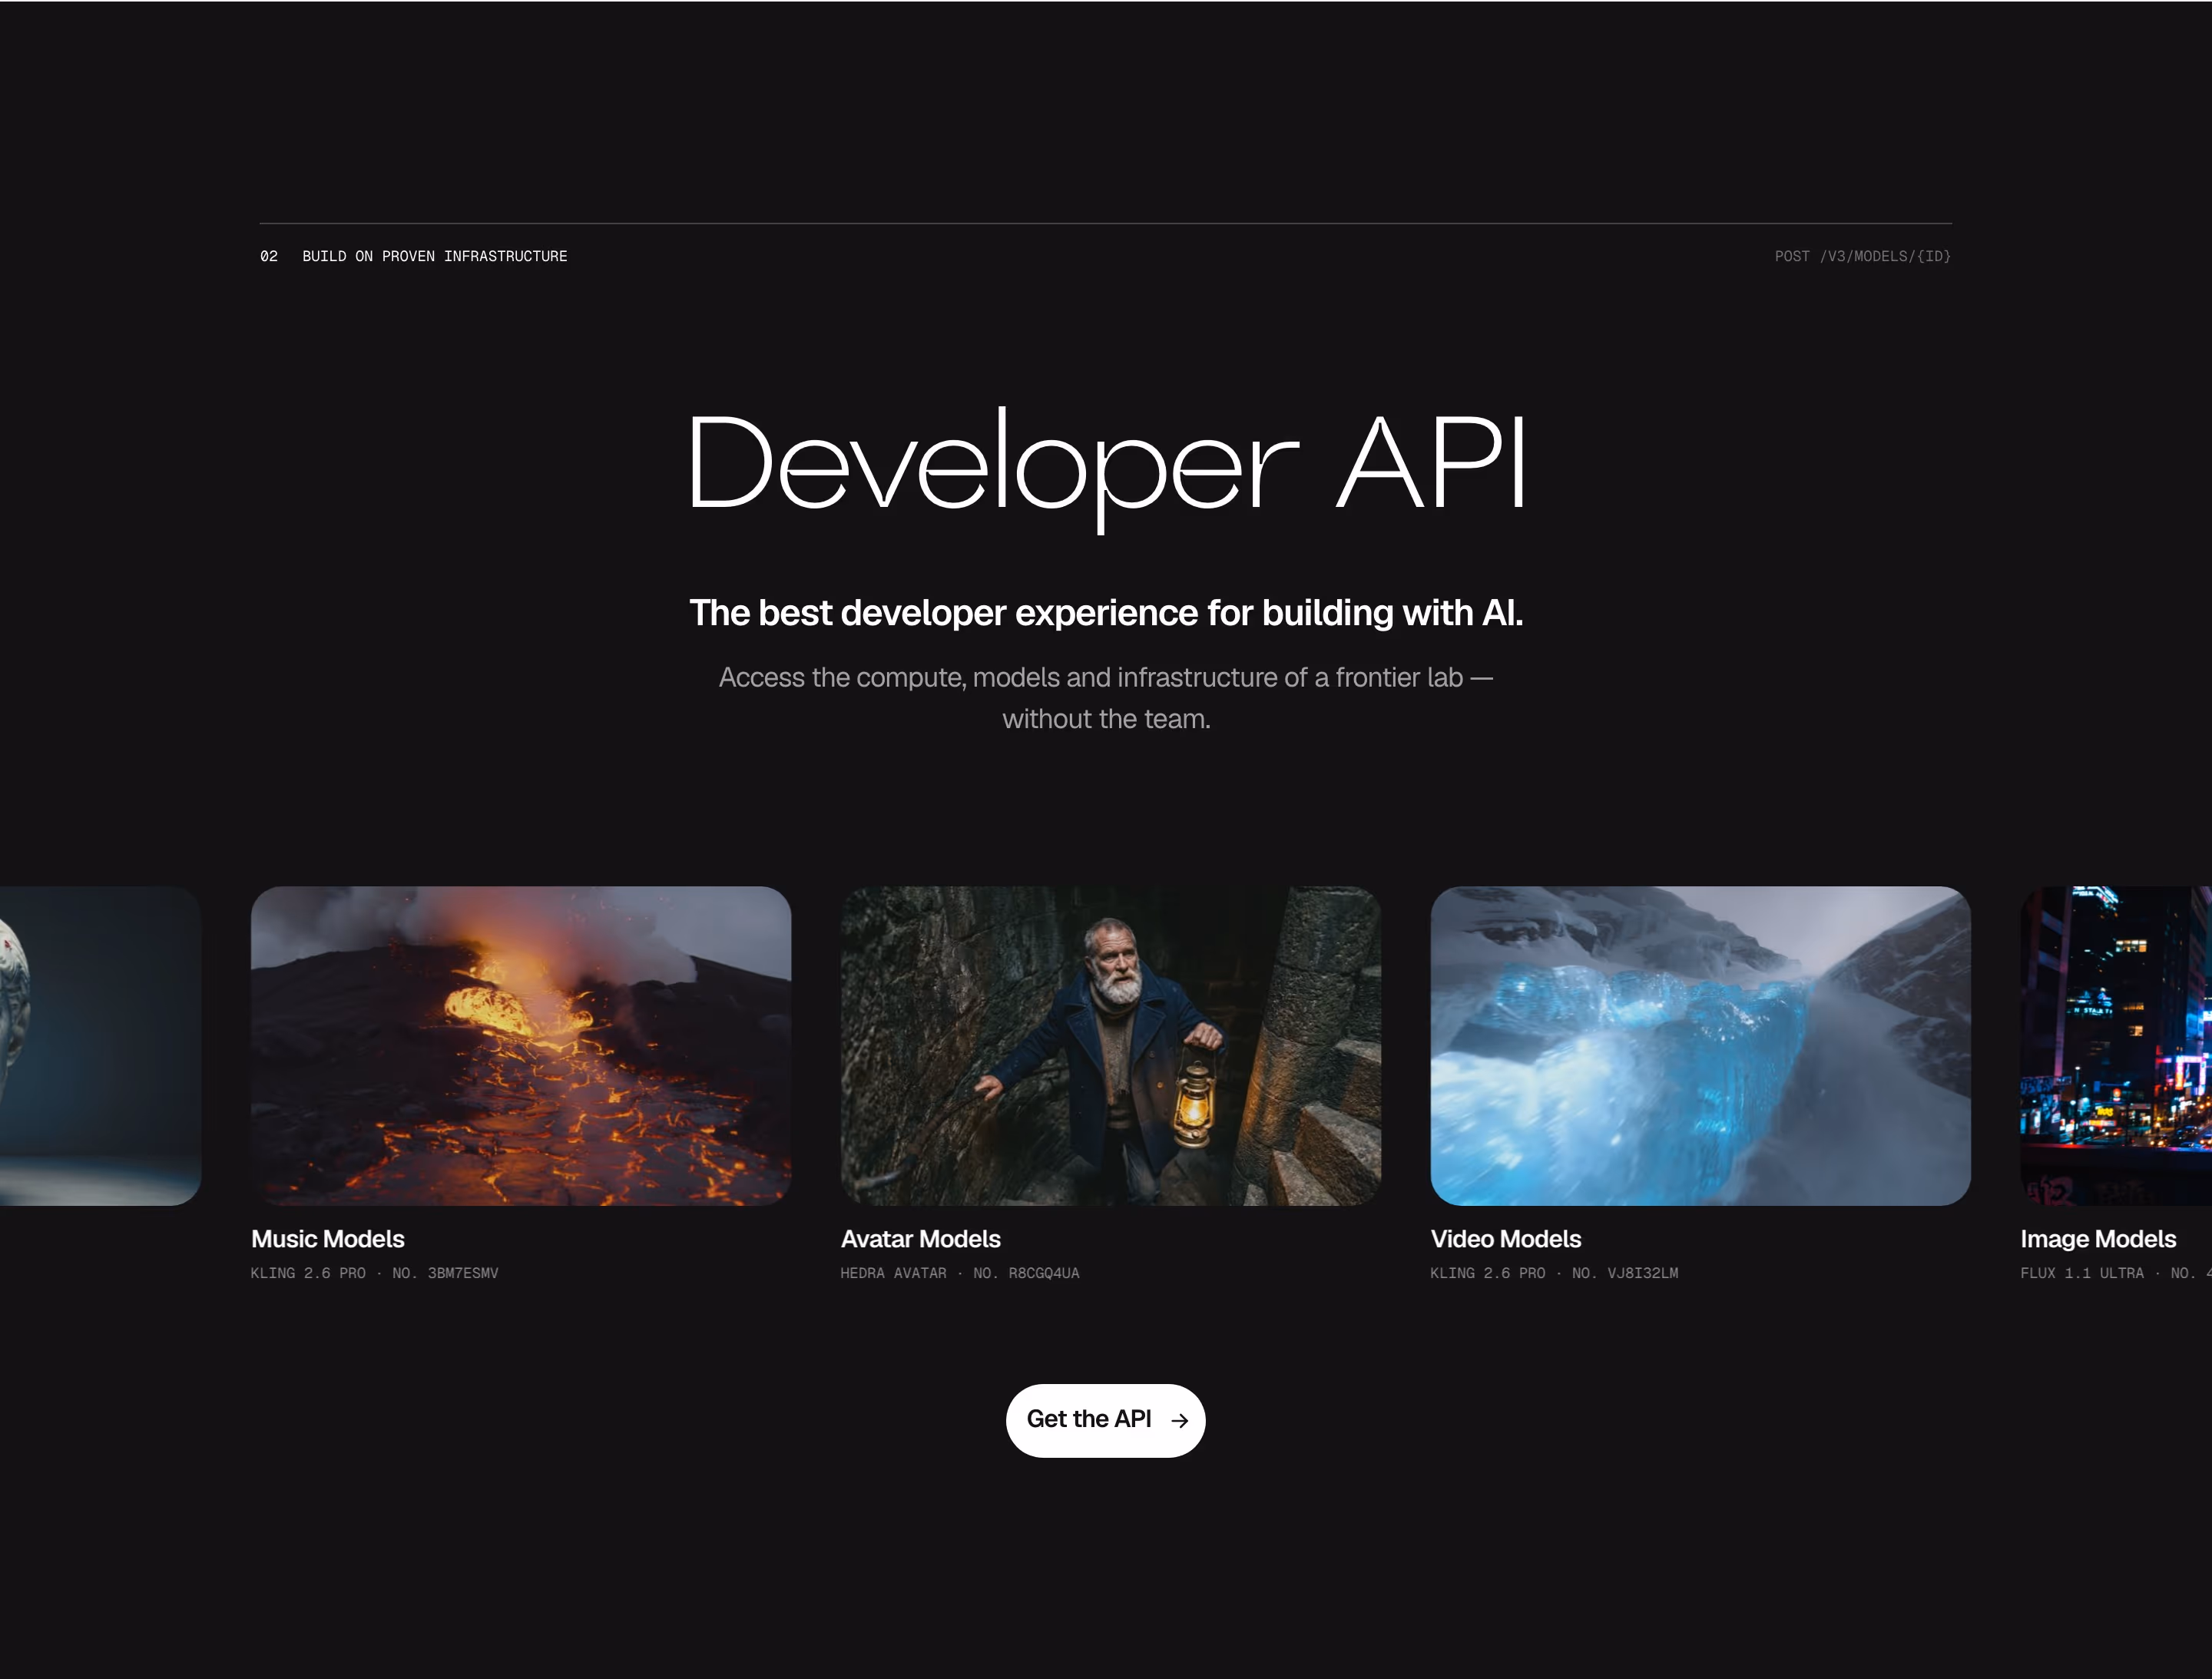Click the Get the API button
Viewport: 2212px width, 1679px height.
click(x=1105, y=1420)
